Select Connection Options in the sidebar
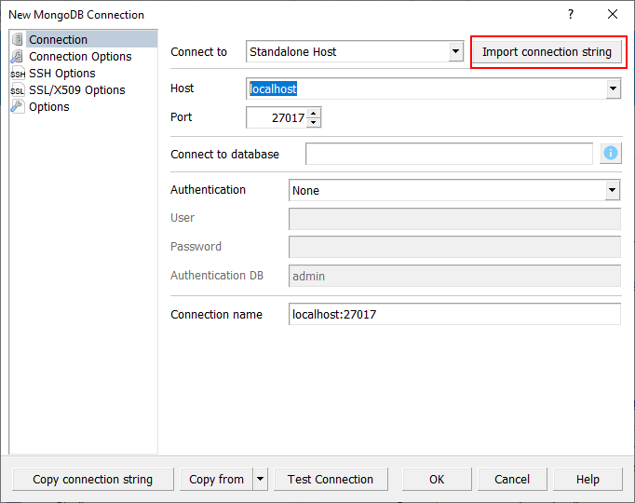 (x=80, y=56)
